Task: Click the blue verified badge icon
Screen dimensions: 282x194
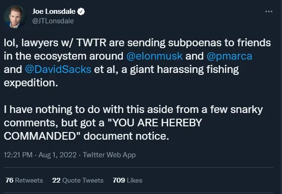Action: click(x=81, y=11)
